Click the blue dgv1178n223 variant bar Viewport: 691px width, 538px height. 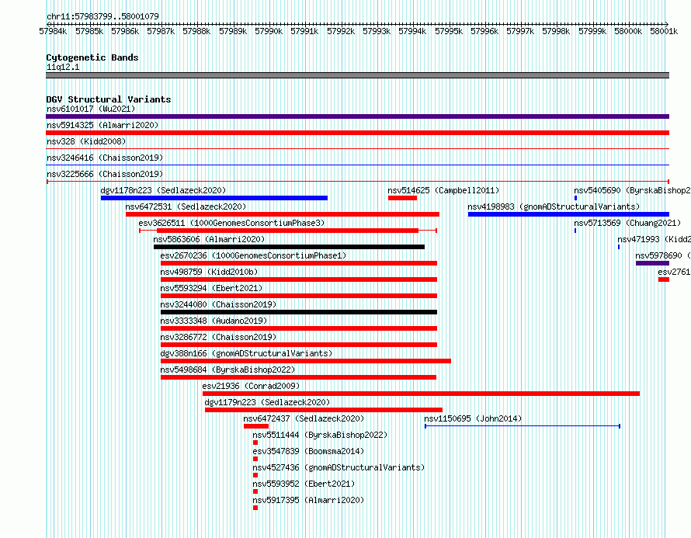[x=214, y=198]
